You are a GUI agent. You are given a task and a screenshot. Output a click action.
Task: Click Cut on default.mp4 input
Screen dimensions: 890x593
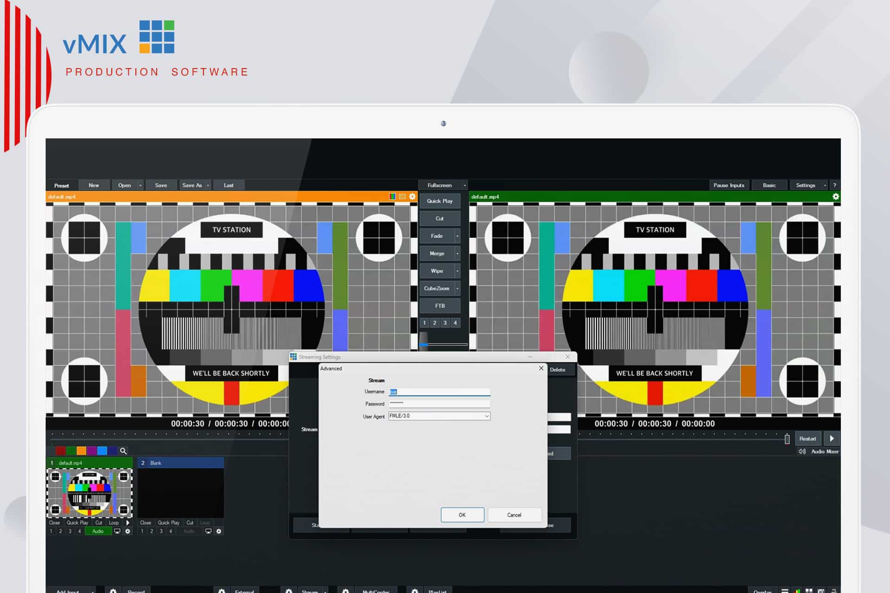[99, 523]
